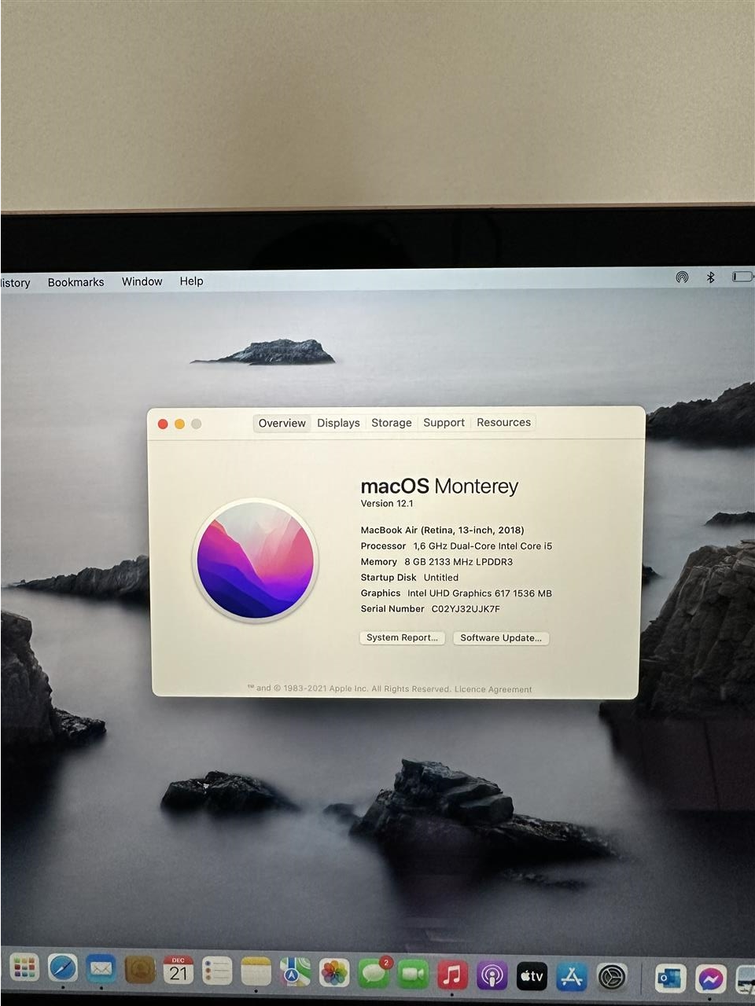
Task: Click the serial number C02YJ32UJK7F
Action: (466, 609)
